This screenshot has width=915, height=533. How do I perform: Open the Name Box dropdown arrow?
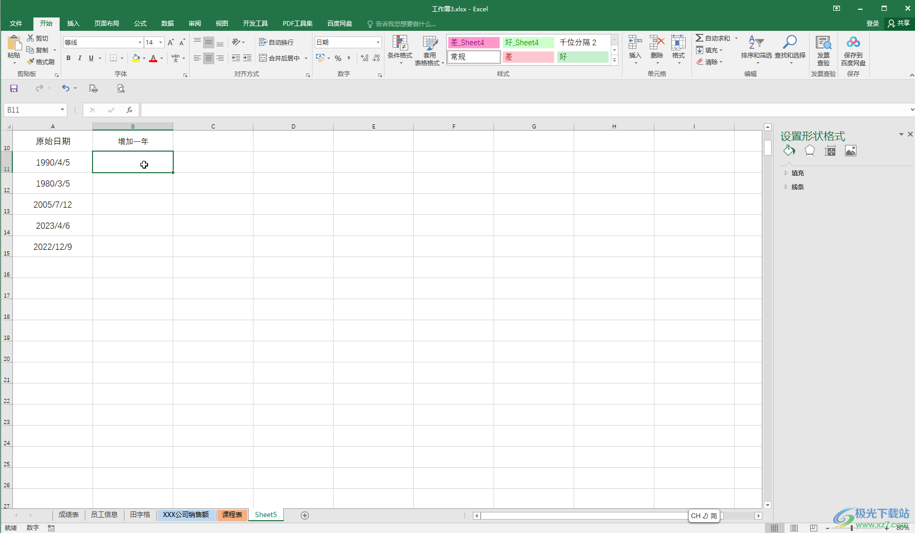[x=62, y=109]
